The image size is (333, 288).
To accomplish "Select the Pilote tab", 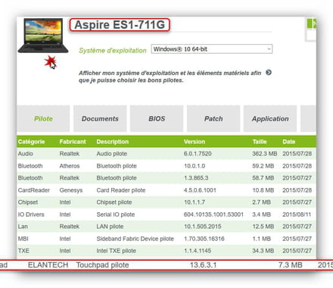I will (43, 119).
